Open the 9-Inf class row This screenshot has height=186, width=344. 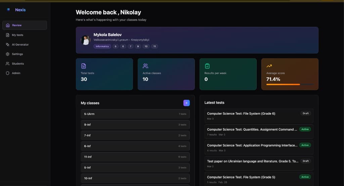tap(135, 125)
